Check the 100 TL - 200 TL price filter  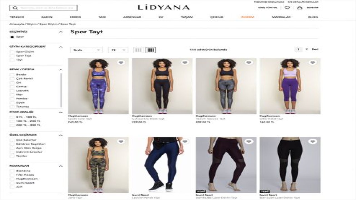point(12,121)
